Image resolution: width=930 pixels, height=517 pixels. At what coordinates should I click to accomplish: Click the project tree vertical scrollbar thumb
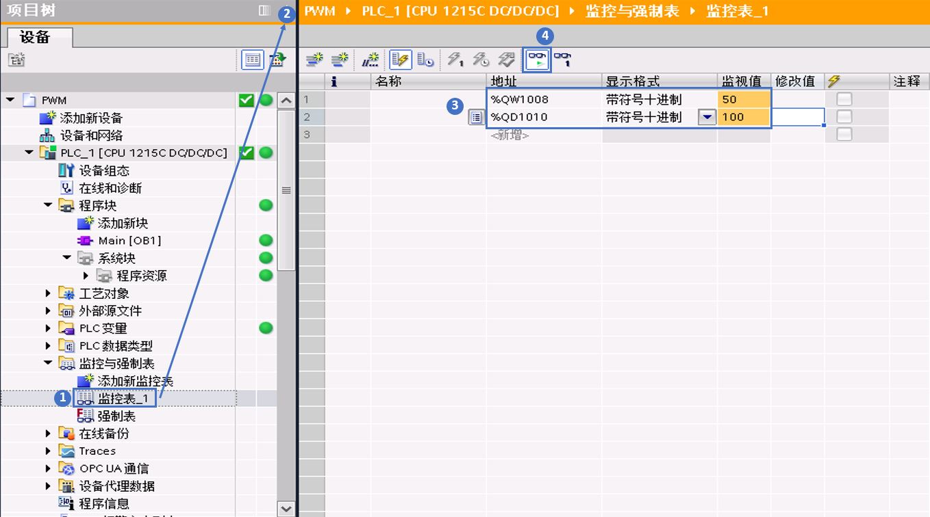[x=287, y=190]
